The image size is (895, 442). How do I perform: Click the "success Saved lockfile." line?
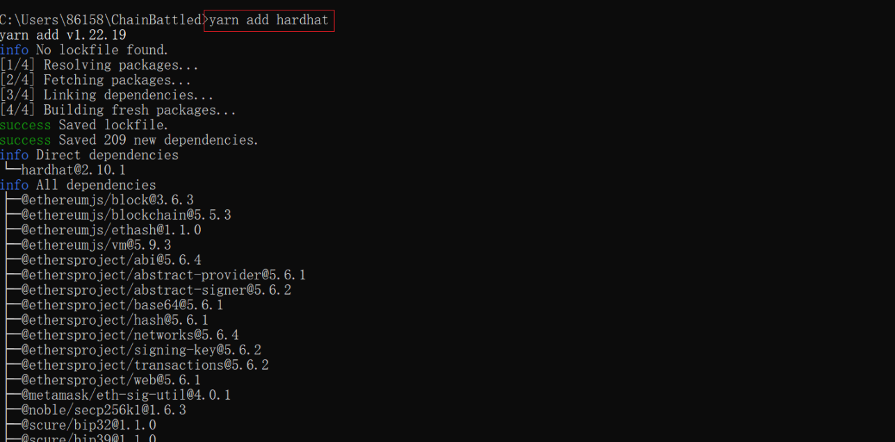(x=84, y=125)
